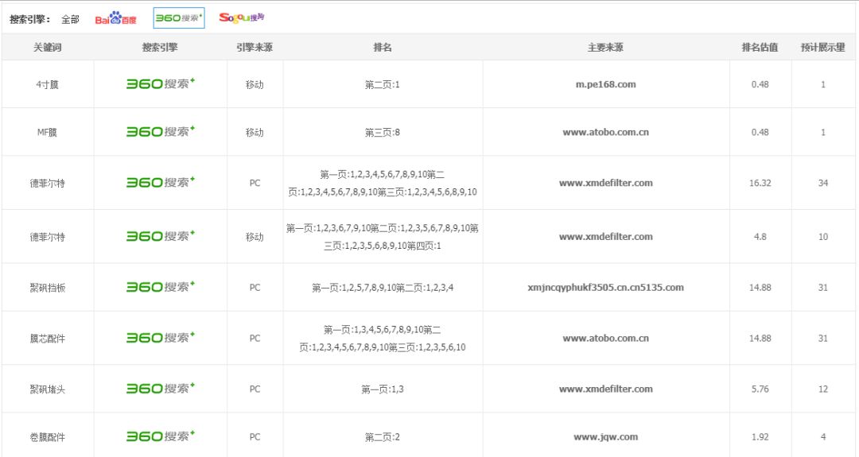The width and height of the screenshot is (859, 457).
Task: Click 360搜索 logo in 聚砜挡板 row
Action: coord(161,287)
